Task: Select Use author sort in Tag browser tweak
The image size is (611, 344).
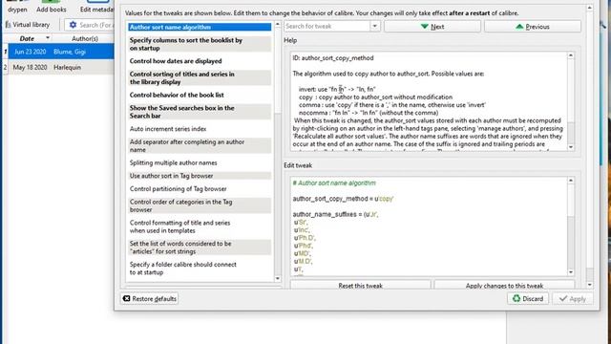Action: [200, 176]
